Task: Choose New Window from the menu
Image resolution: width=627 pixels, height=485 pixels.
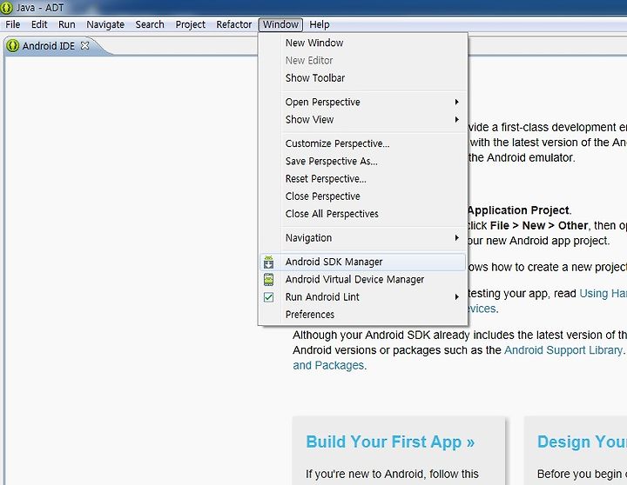Action: [362, 43]
